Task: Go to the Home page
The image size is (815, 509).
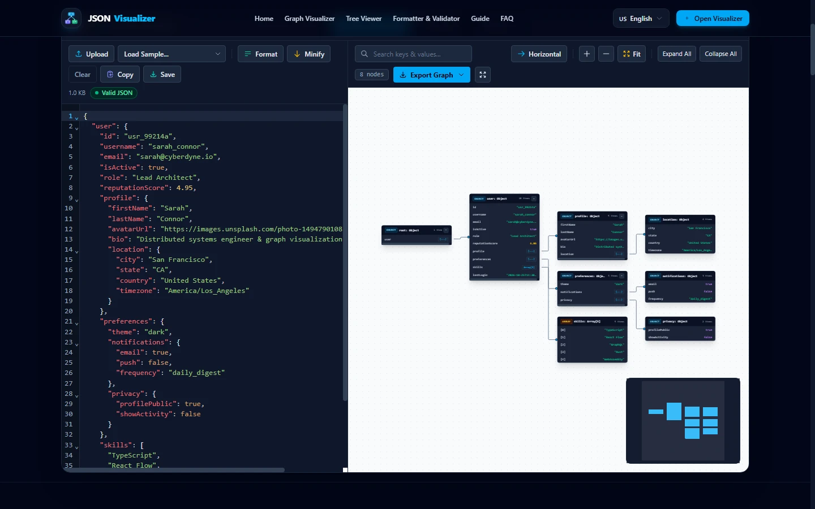Action: pos(264,19)
